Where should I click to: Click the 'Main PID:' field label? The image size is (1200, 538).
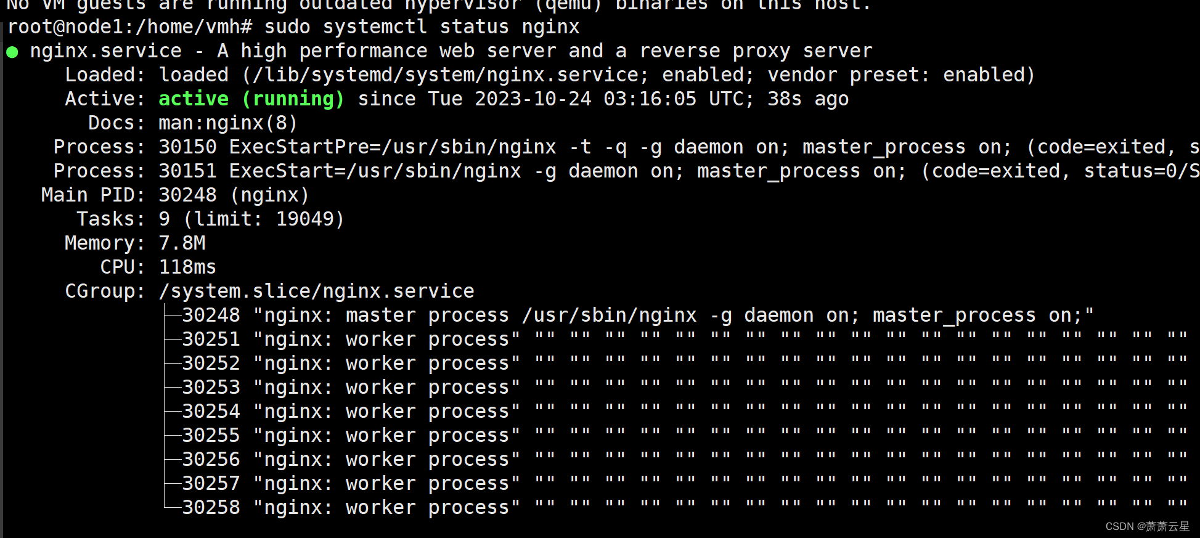click(93, 195)
